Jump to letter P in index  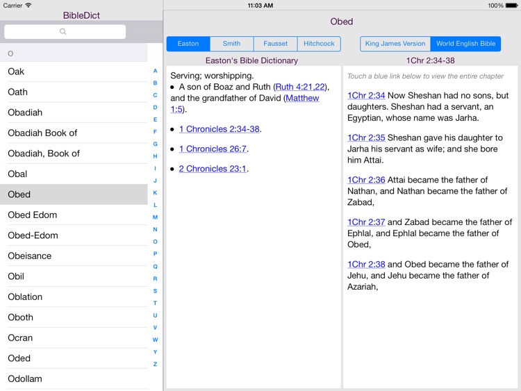pyautogui.click(x=155, y=253)
